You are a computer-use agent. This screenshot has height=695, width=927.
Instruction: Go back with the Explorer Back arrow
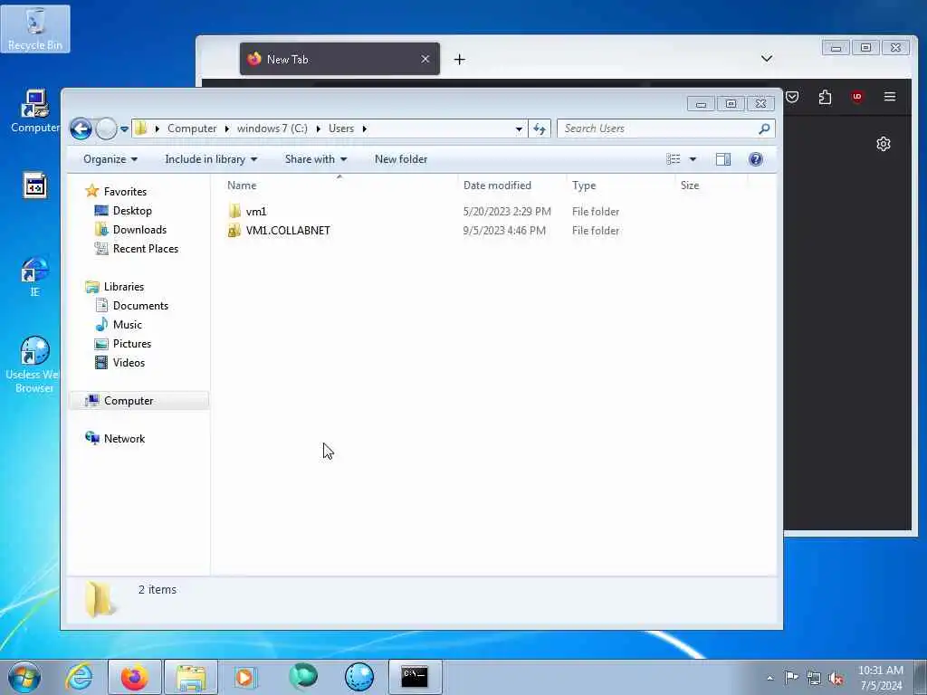tap(81, 129)
